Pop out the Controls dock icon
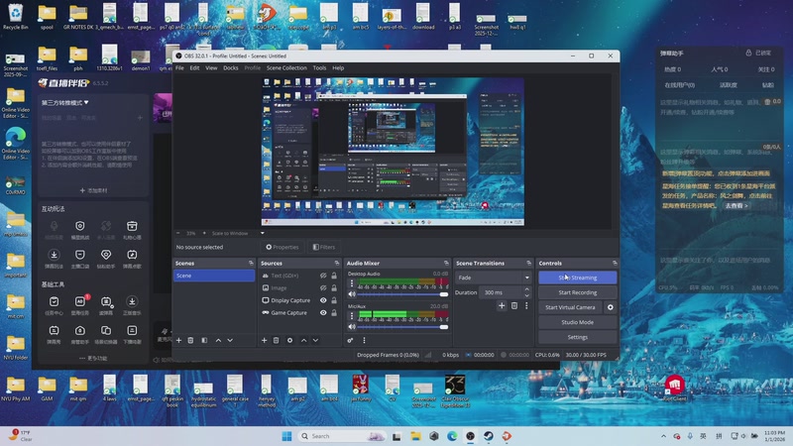Image resolution: width=793 pixels, height=446 pixels. [615, 264]
